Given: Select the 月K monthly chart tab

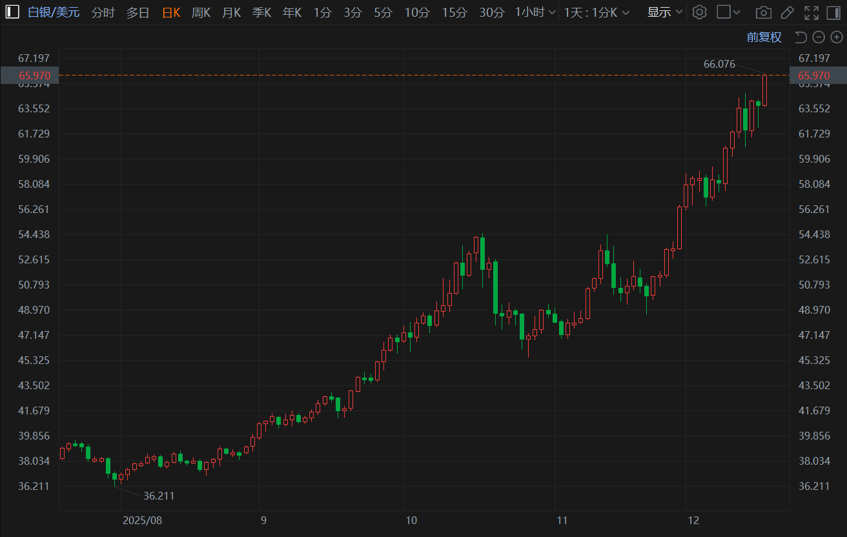Looking at the screenshot, I should (x=231, y=12).
